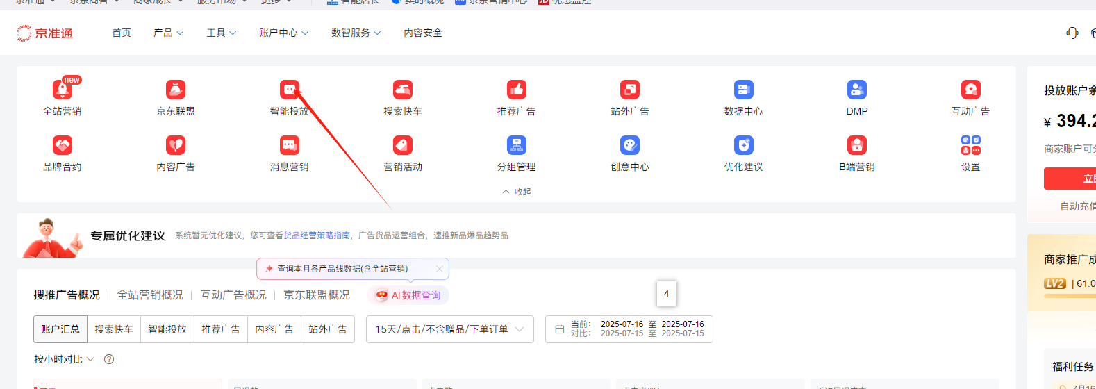Click the date range picker field
The width and height of the screenshot is (1096, 389).
pos(629,329)
